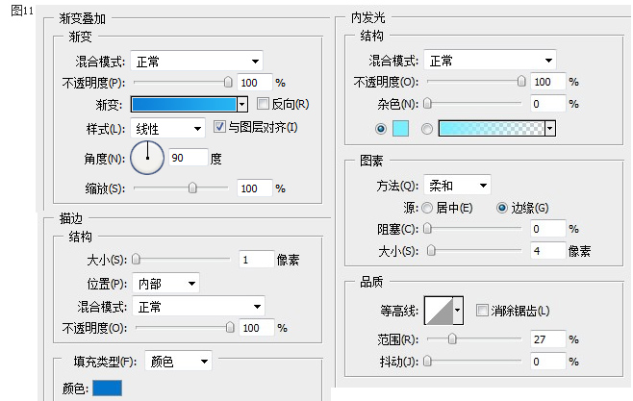Click the inner glow gradient preview
Image resolution: width=633 pixels, height=401 pixels.
coord(491,128)
